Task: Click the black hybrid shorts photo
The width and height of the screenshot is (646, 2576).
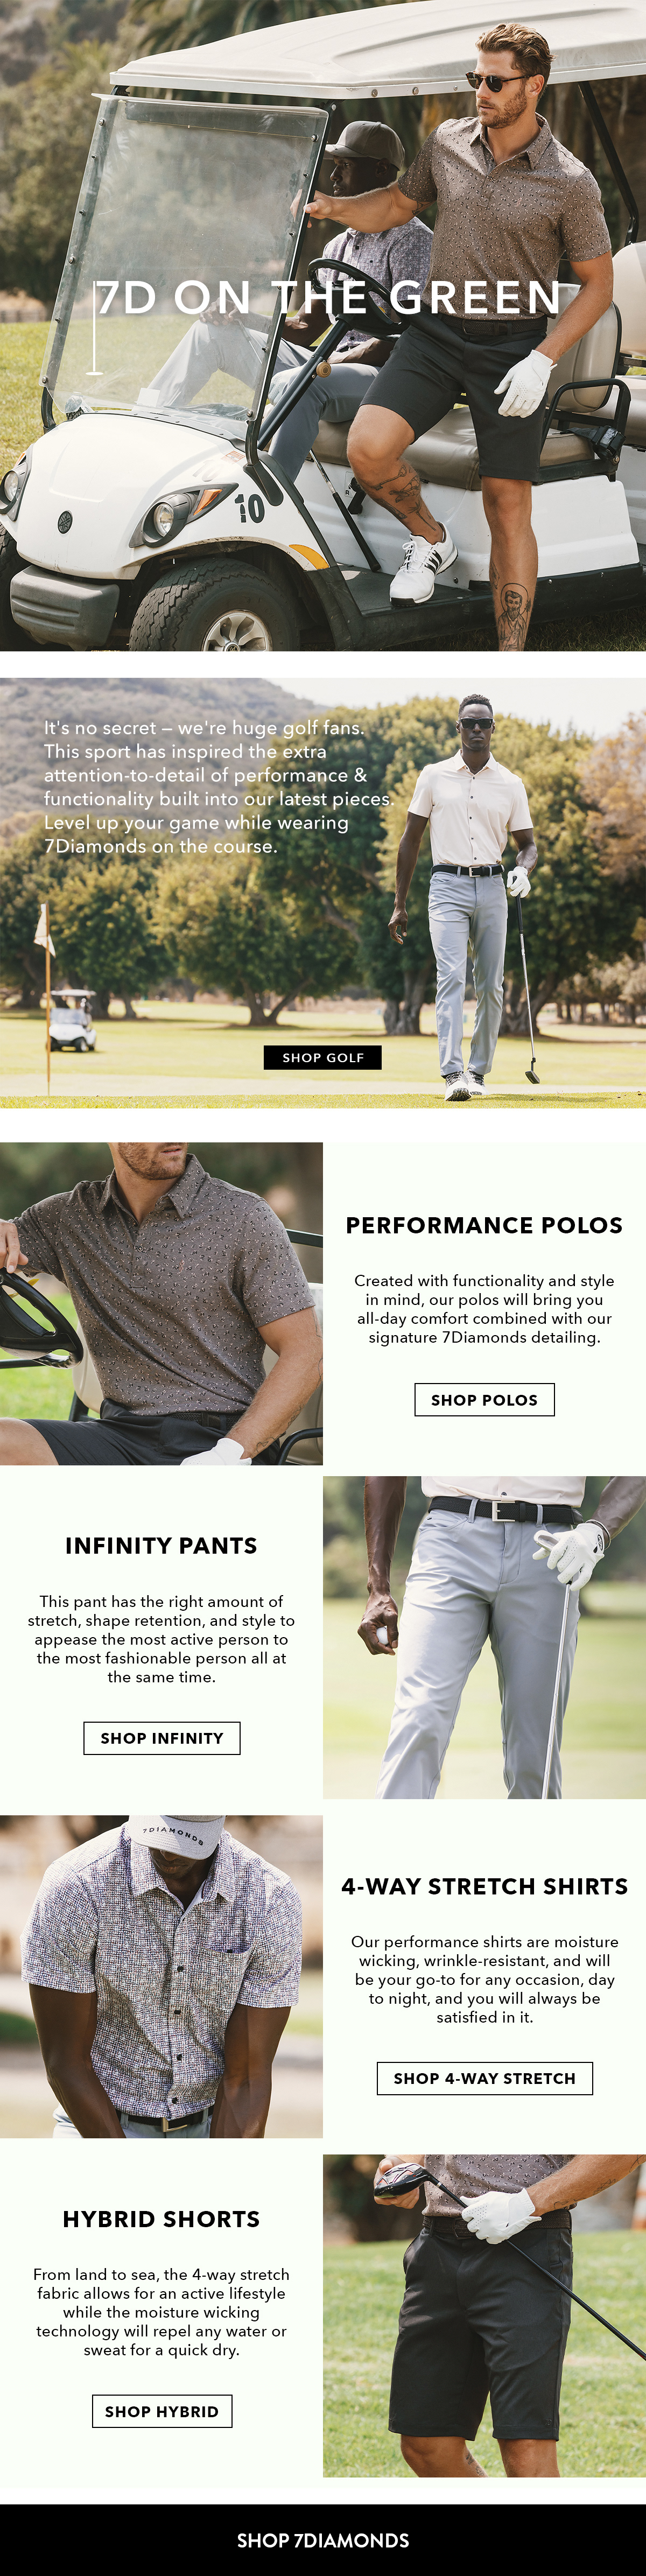Action: 484,2315
